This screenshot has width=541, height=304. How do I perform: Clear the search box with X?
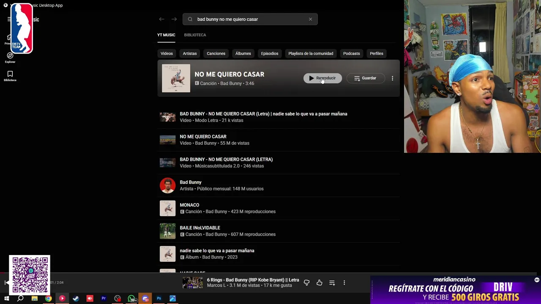pyautogui.click(x=310, y=19)
